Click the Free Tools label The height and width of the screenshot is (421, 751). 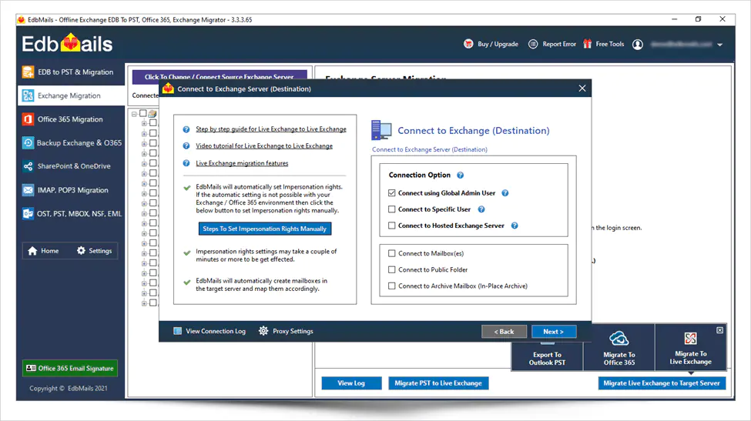(x=610, y=44)
